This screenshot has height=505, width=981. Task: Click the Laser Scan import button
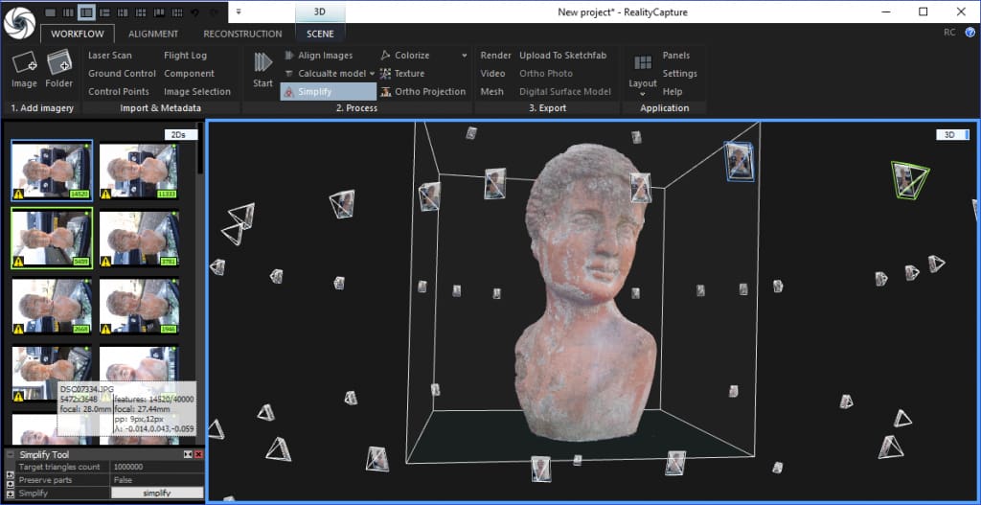coord(110,55)
